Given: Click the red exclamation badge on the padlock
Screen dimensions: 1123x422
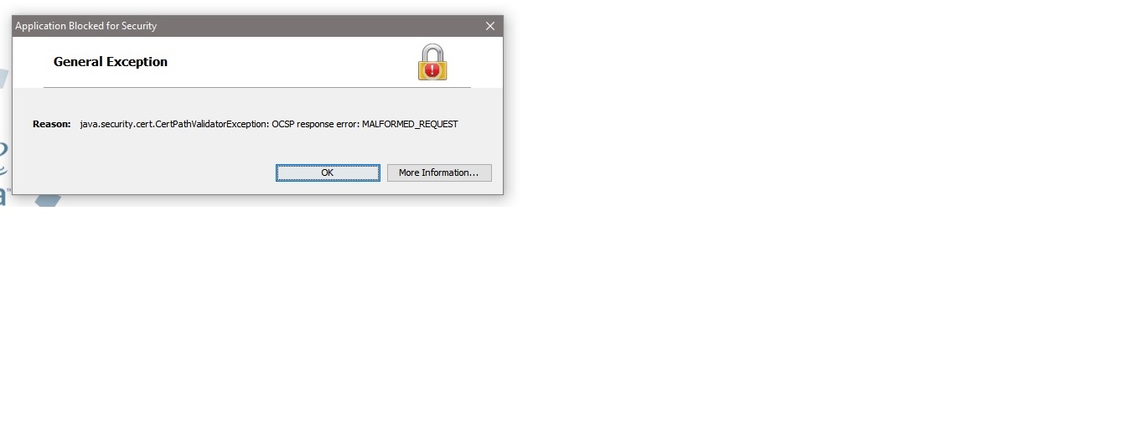Looking at the screenshot, I should (432, 70).
